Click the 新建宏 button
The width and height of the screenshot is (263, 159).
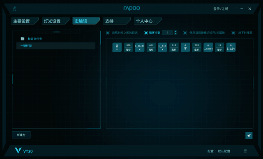pyautogui.click(x=21, y=135)
